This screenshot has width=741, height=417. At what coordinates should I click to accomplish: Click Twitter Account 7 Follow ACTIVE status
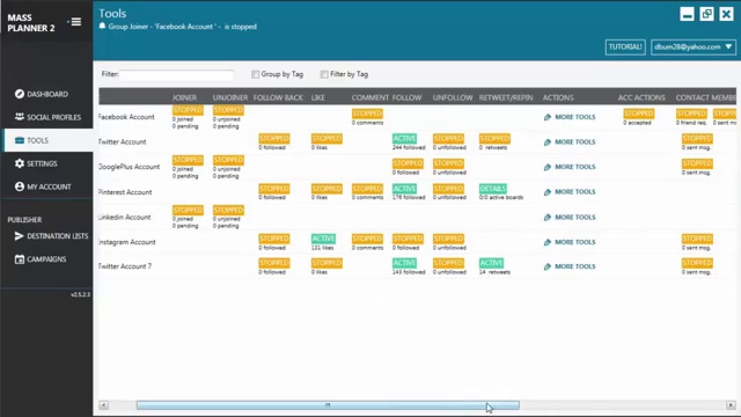point(404,263)
